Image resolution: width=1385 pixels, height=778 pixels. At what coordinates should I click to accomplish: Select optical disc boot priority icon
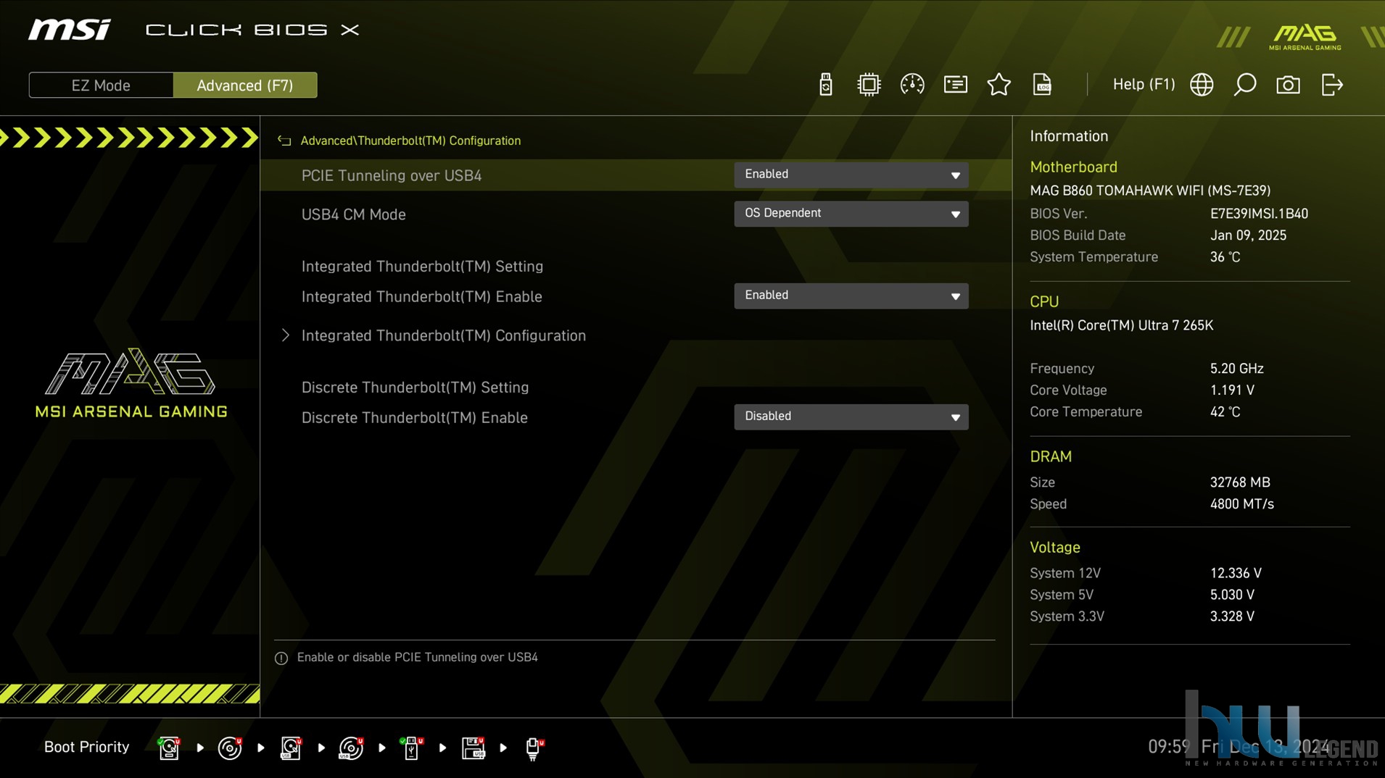pos(230,748)
